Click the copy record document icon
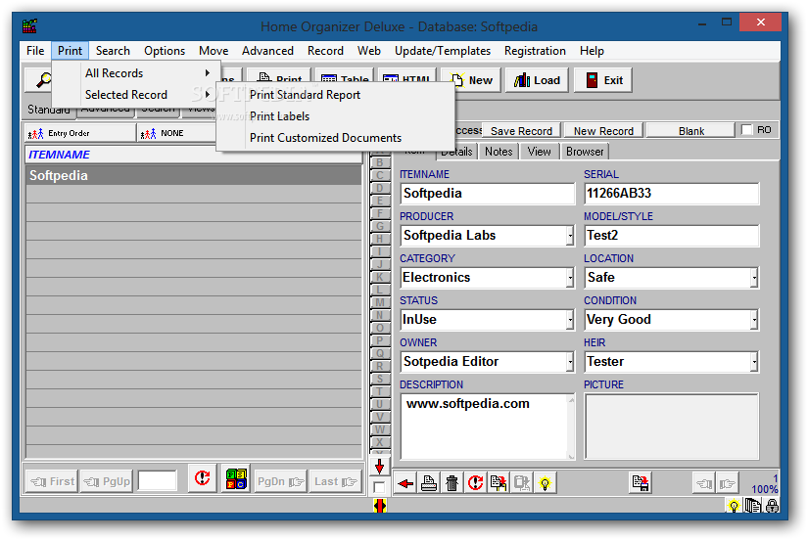This screenshot has height=540, width=808. pos(499,483)
